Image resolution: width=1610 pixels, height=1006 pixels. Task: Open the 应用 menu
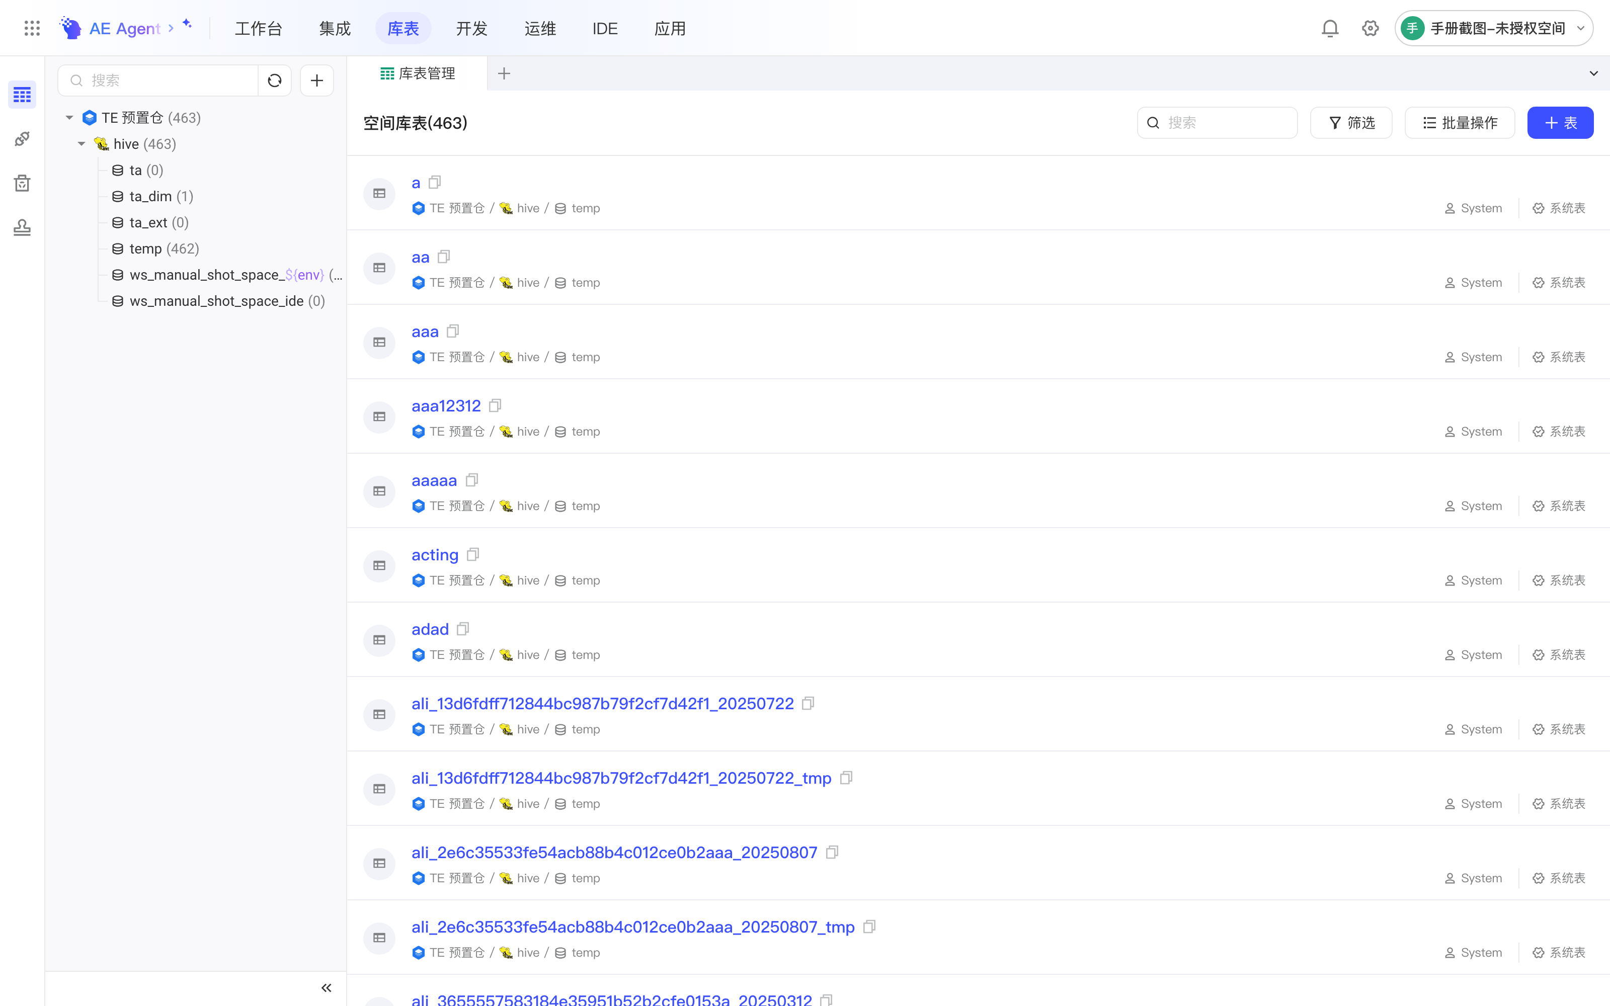pos(669,29)
